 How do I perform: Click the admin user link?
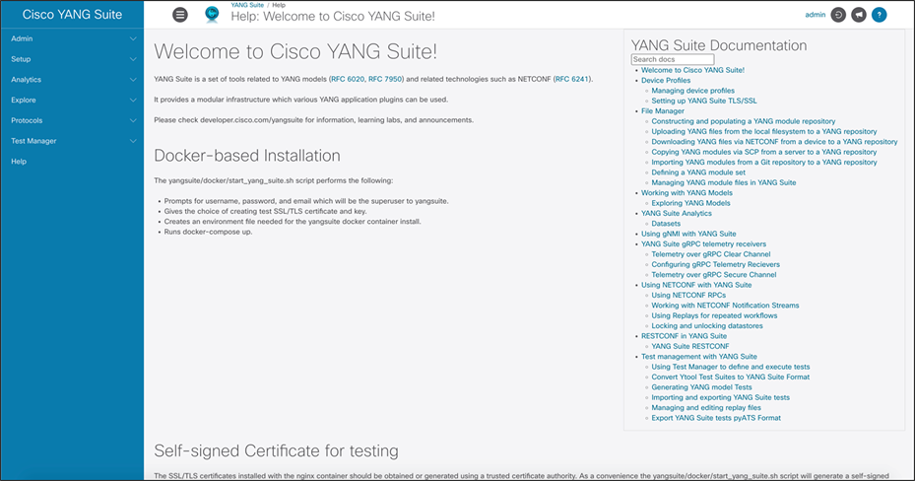coord(816,15)
